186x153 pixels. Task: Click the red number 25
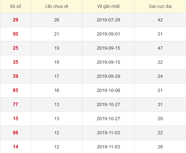click(x=15, y=48)
